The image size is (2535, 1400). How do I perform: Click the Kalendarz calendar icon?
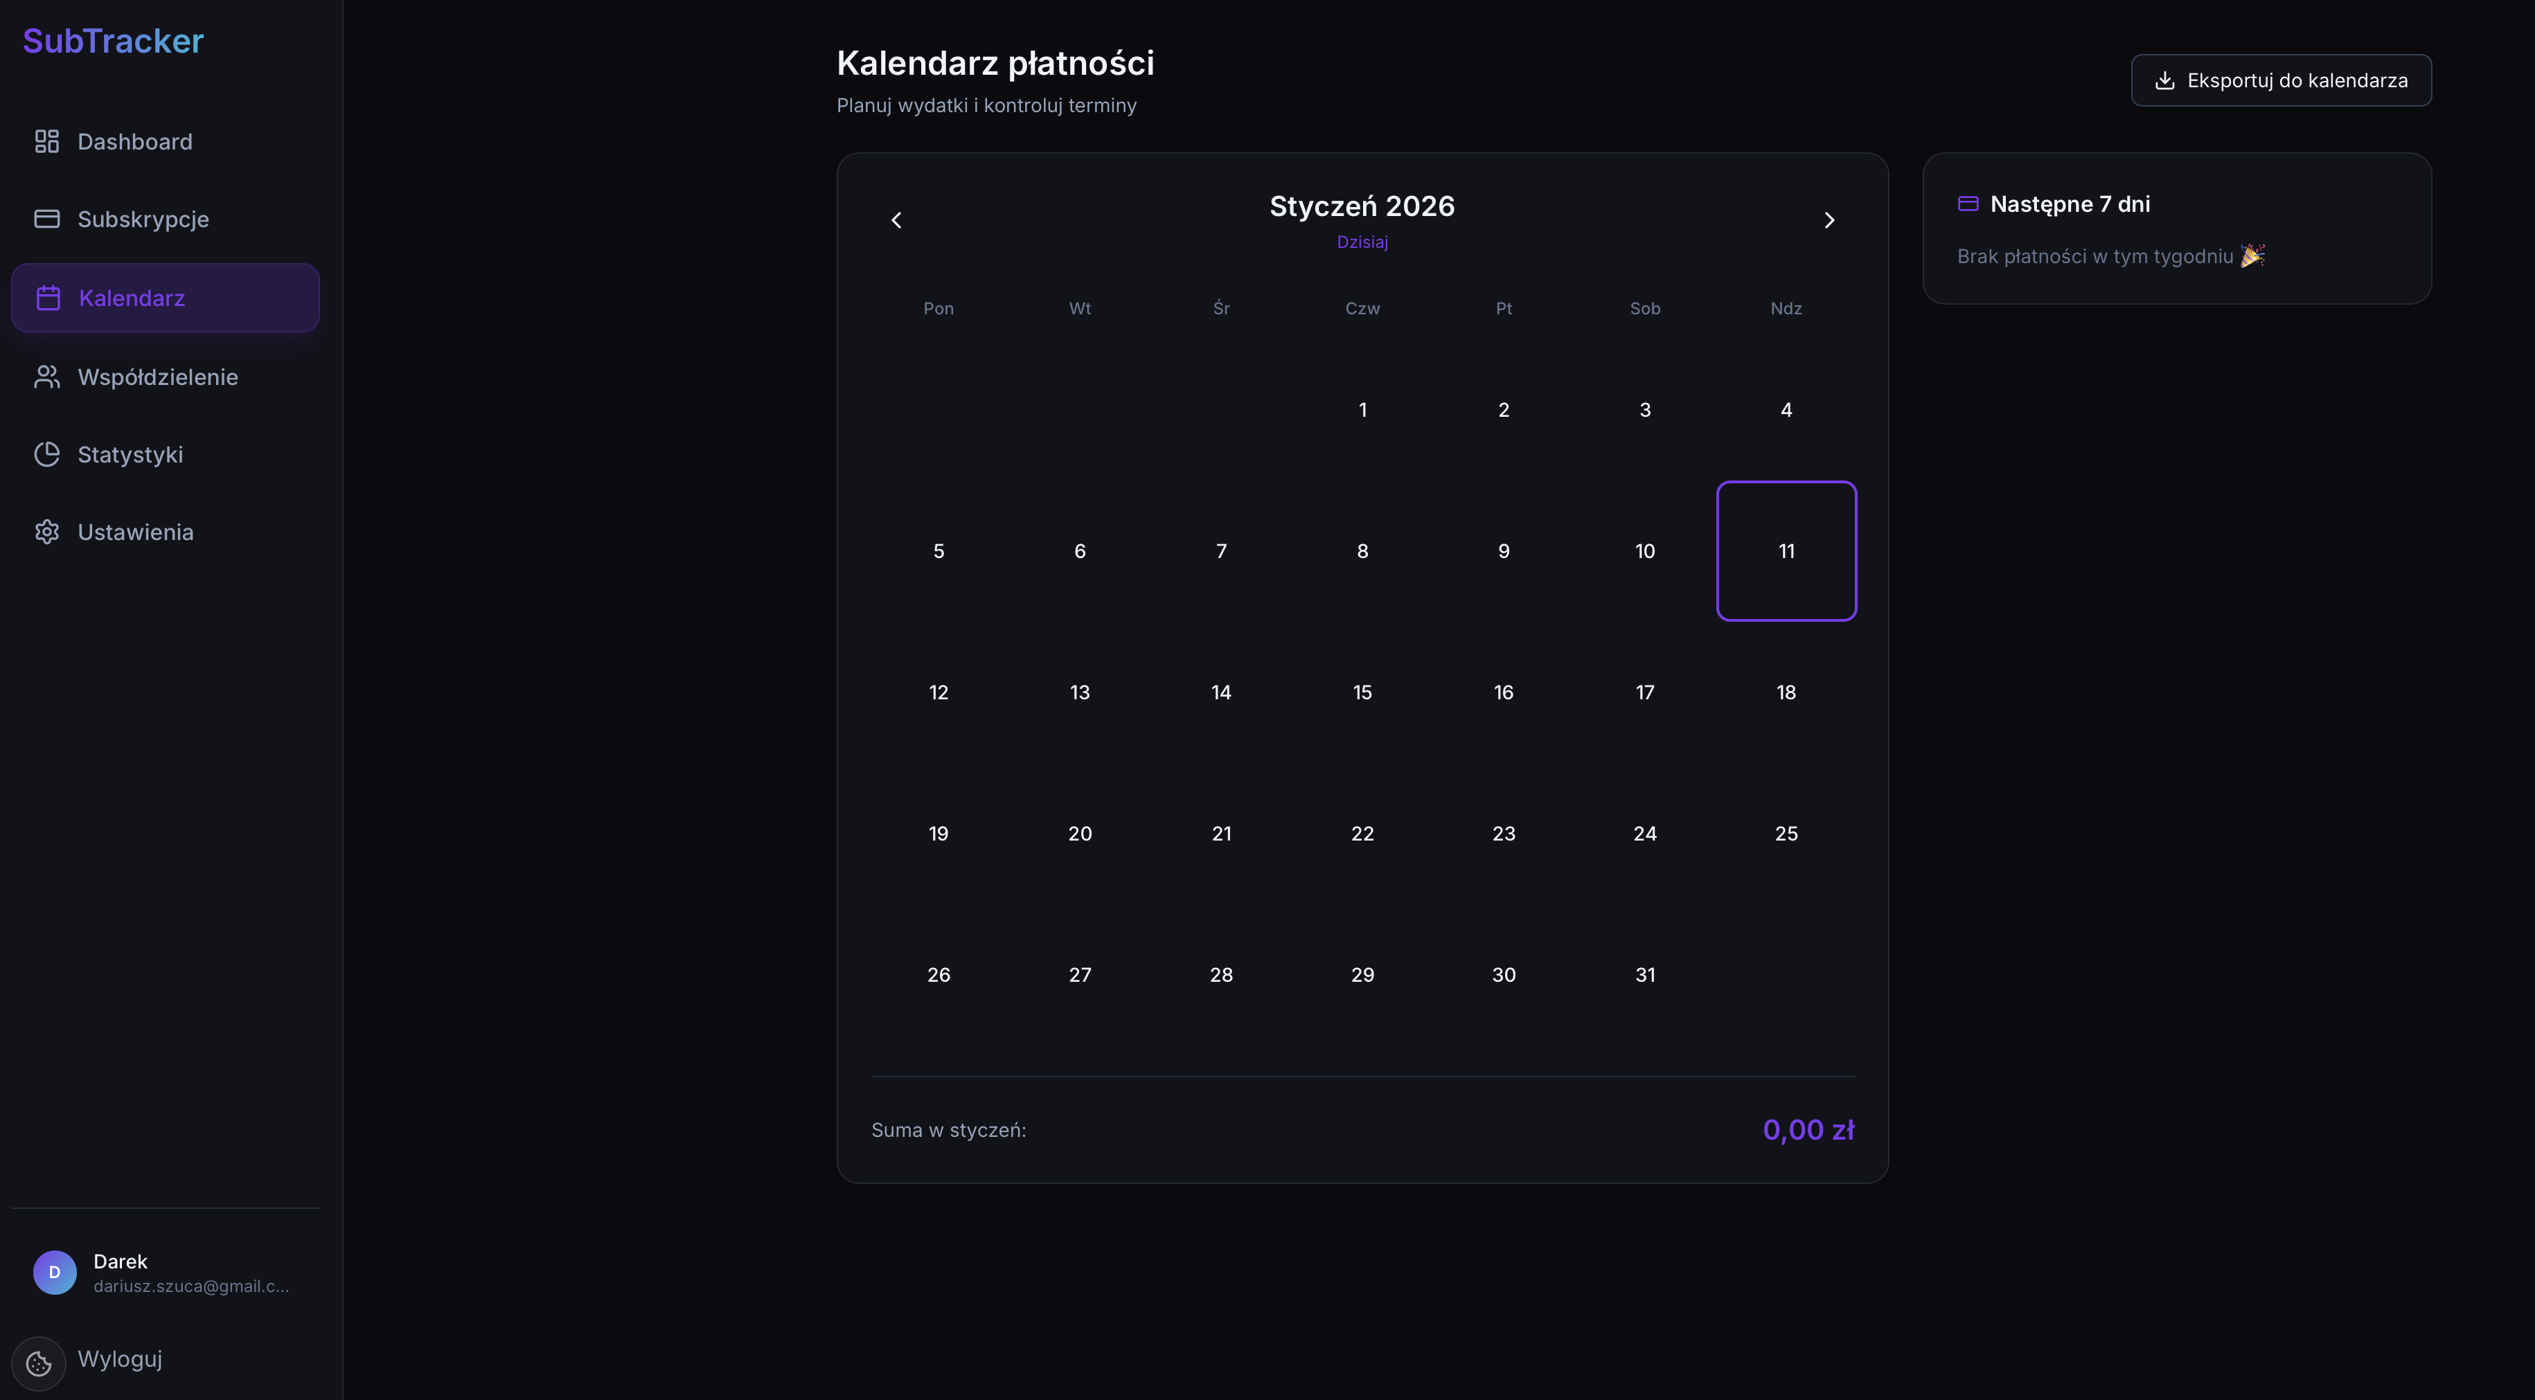point(48,298)
